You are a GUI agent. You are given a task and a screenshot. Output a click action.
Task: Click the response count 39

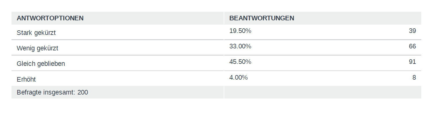point(412,31)
